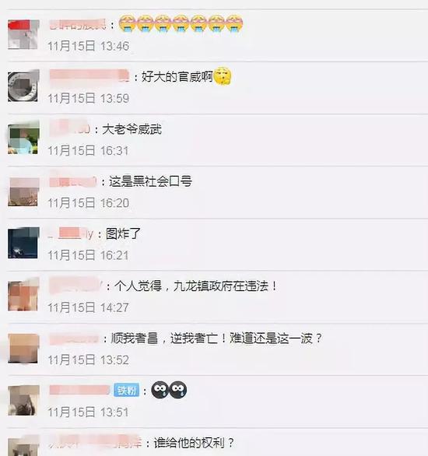
Task: Click the comment text 这是黑社会口号
Action: (x=150, y=181)
